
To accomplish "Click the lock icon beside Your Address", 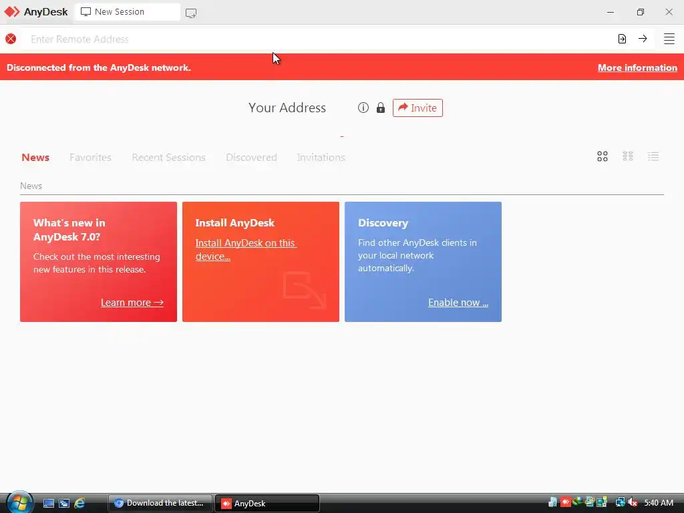I will (x=381, y=108).
